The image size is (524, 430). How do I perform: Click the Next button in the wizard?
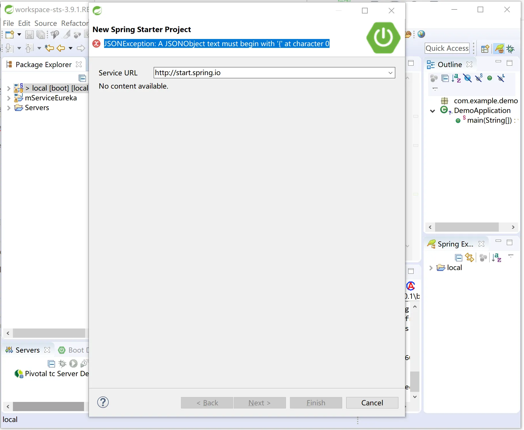[x=260, y=403]
